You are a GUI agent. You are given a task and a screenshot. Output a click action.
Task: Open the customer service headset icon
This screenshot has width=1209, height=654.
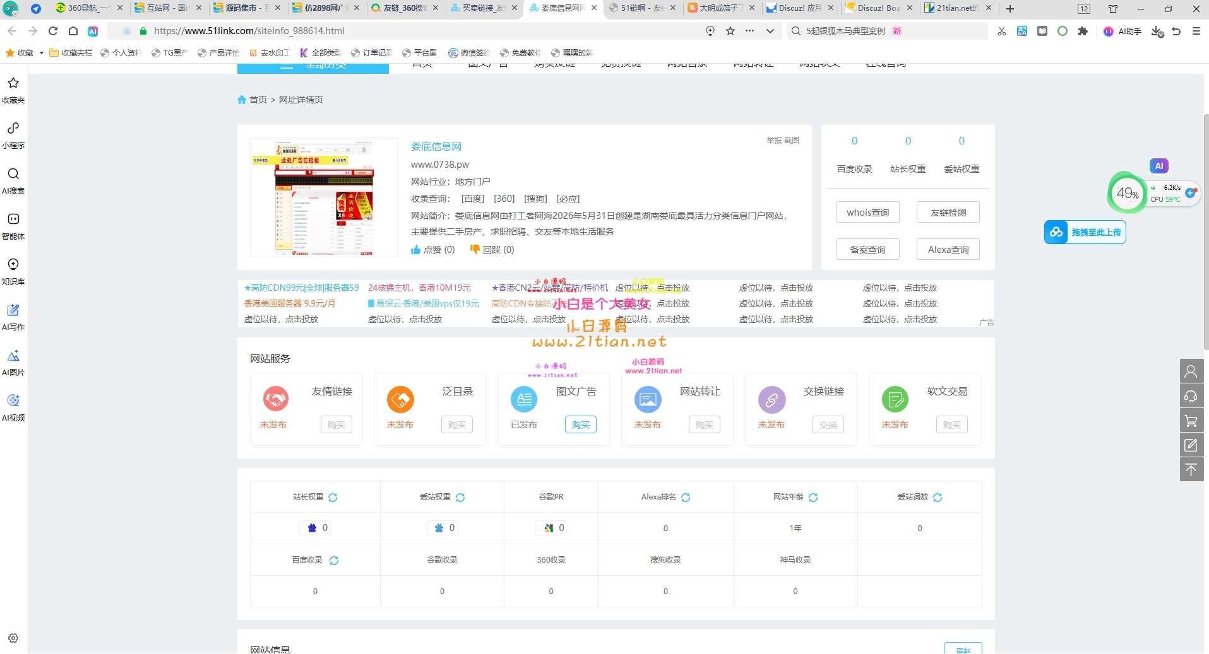pyautogui.click(x=1191, y=396)
